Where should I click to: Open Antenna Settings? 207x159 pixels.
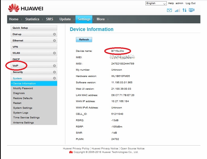click(23, 123)
